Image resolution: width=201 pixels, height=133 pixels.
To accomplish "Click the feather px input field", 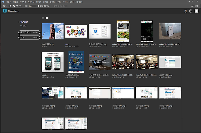I will point(32,6).
